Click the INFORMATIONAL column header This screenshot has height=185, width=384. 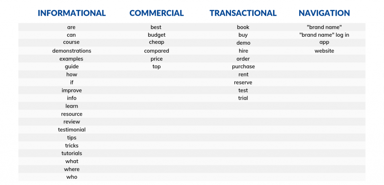[x=72, y=13]
